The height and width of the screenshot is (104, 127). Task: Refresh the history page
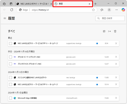12,10
